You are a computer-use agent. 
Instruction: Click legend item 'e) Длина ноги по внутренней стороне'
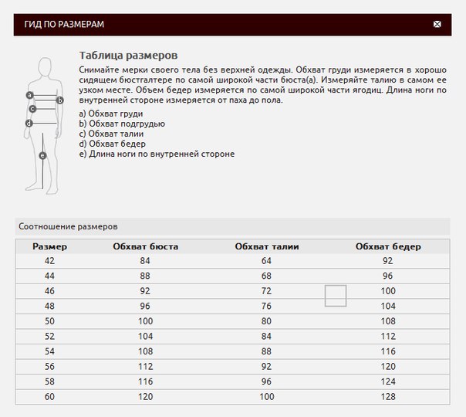[157, 154]
